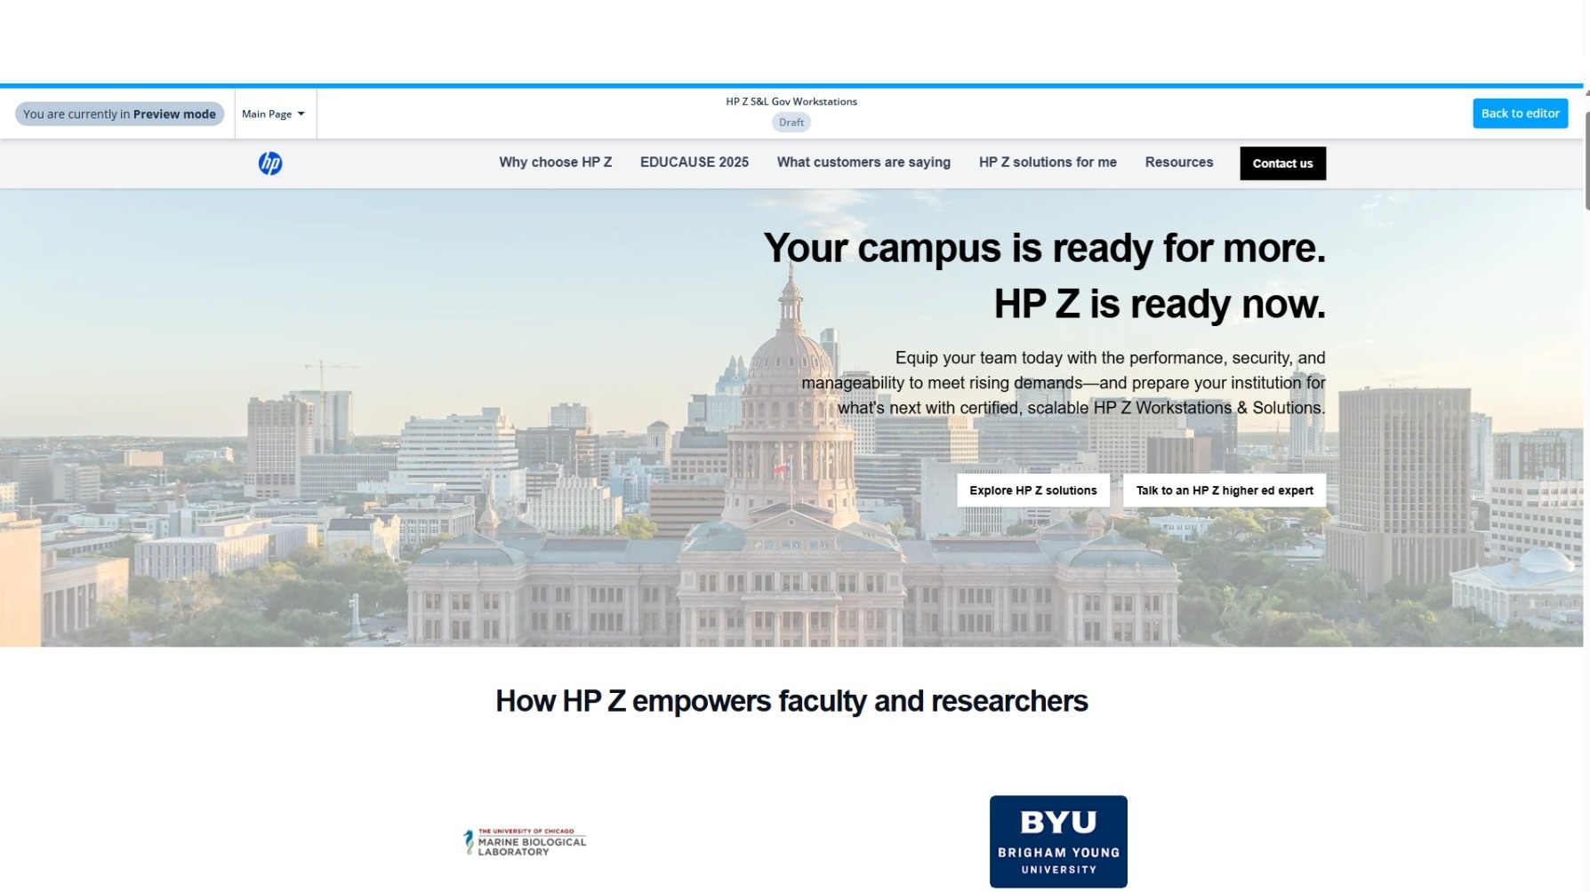The height and width of the screenshot is (892, 1590).
Task: Click the Marine Biological Laboratory logo
Action: 525,841
